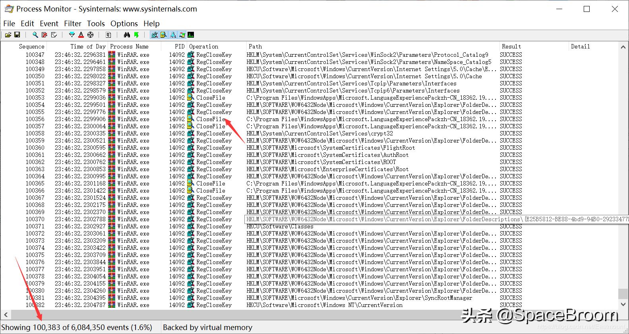Open the Edit menu
Screen dimensions: 629x334
click(x=27, y=23)
